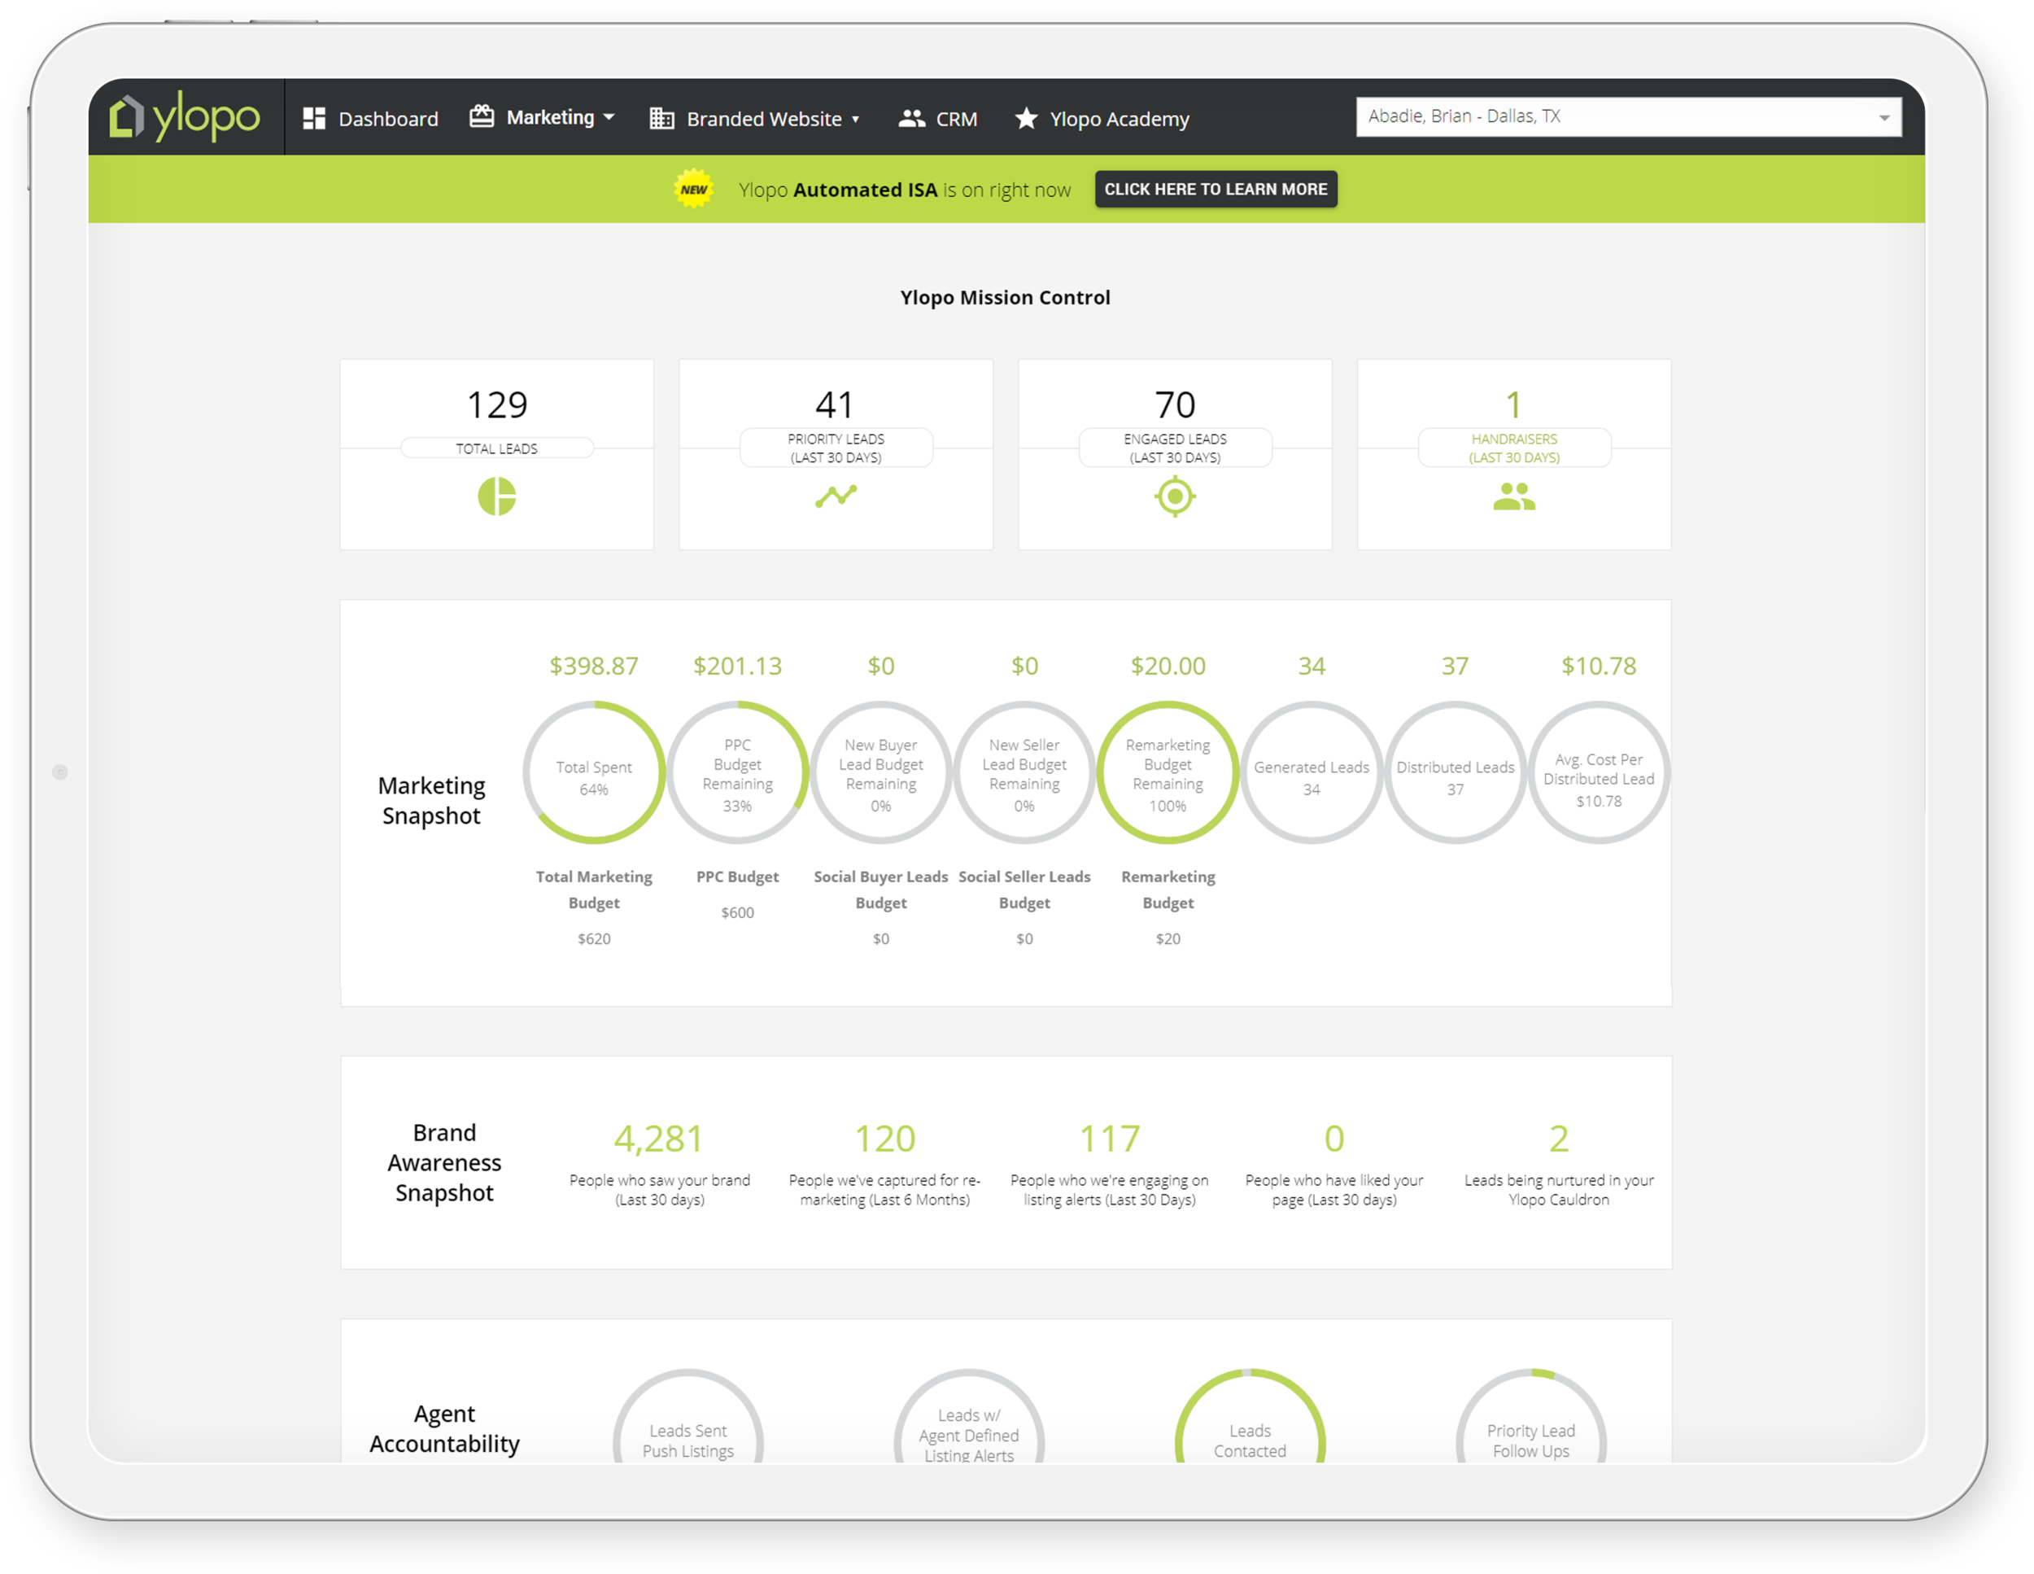Click the Marketing briefcase icon
Image resolution: width=2034 pixels, height=1574 pixels.
(482, 116)
